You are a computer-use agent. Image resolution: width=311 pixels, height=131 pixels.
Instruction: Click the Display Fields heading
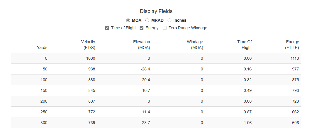tap(156, 11)
